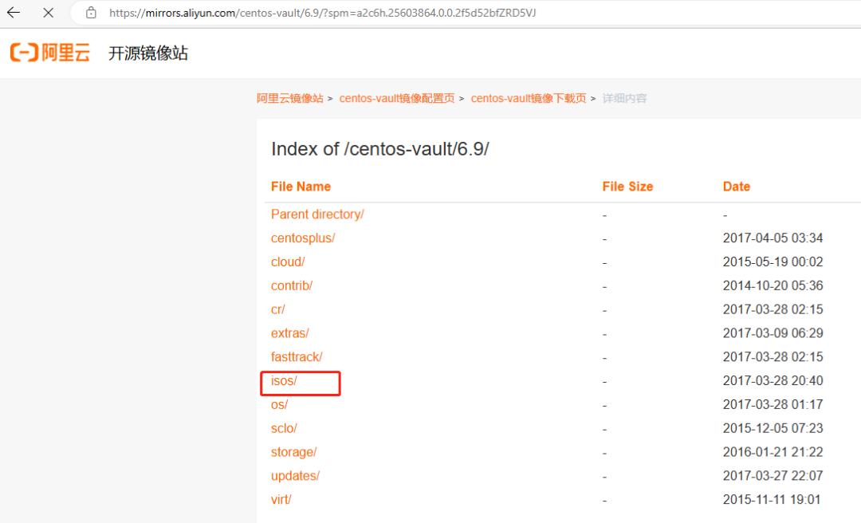Navigate to the updates/ folder

295,476
